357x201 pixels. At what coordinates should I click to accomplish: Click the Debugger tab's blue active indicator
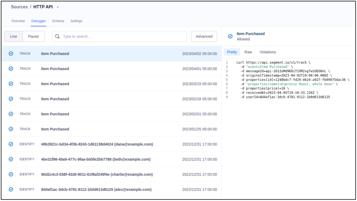click(x=38, y=25)
